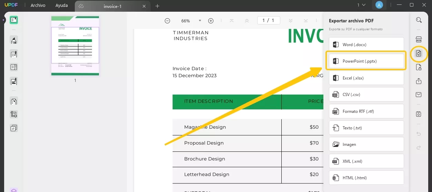This screenshot has height=192, width=432.
Task: Click the search magnifier icon
Action: tap(419, 20)
